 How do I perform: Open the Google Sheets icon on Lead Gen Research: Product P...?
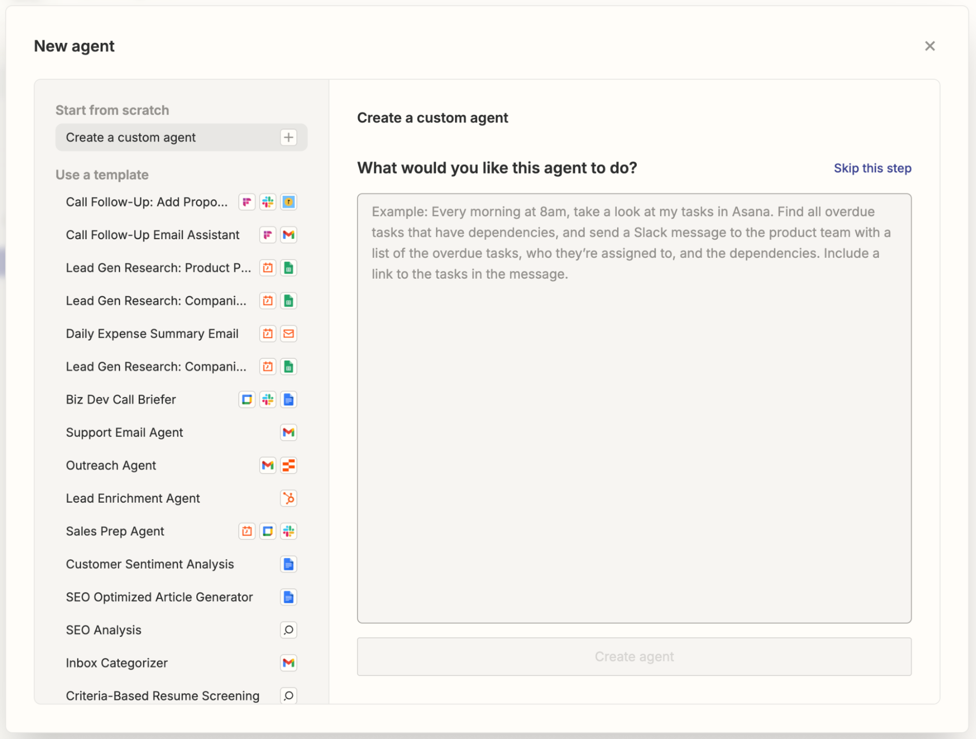click(288, 267)
